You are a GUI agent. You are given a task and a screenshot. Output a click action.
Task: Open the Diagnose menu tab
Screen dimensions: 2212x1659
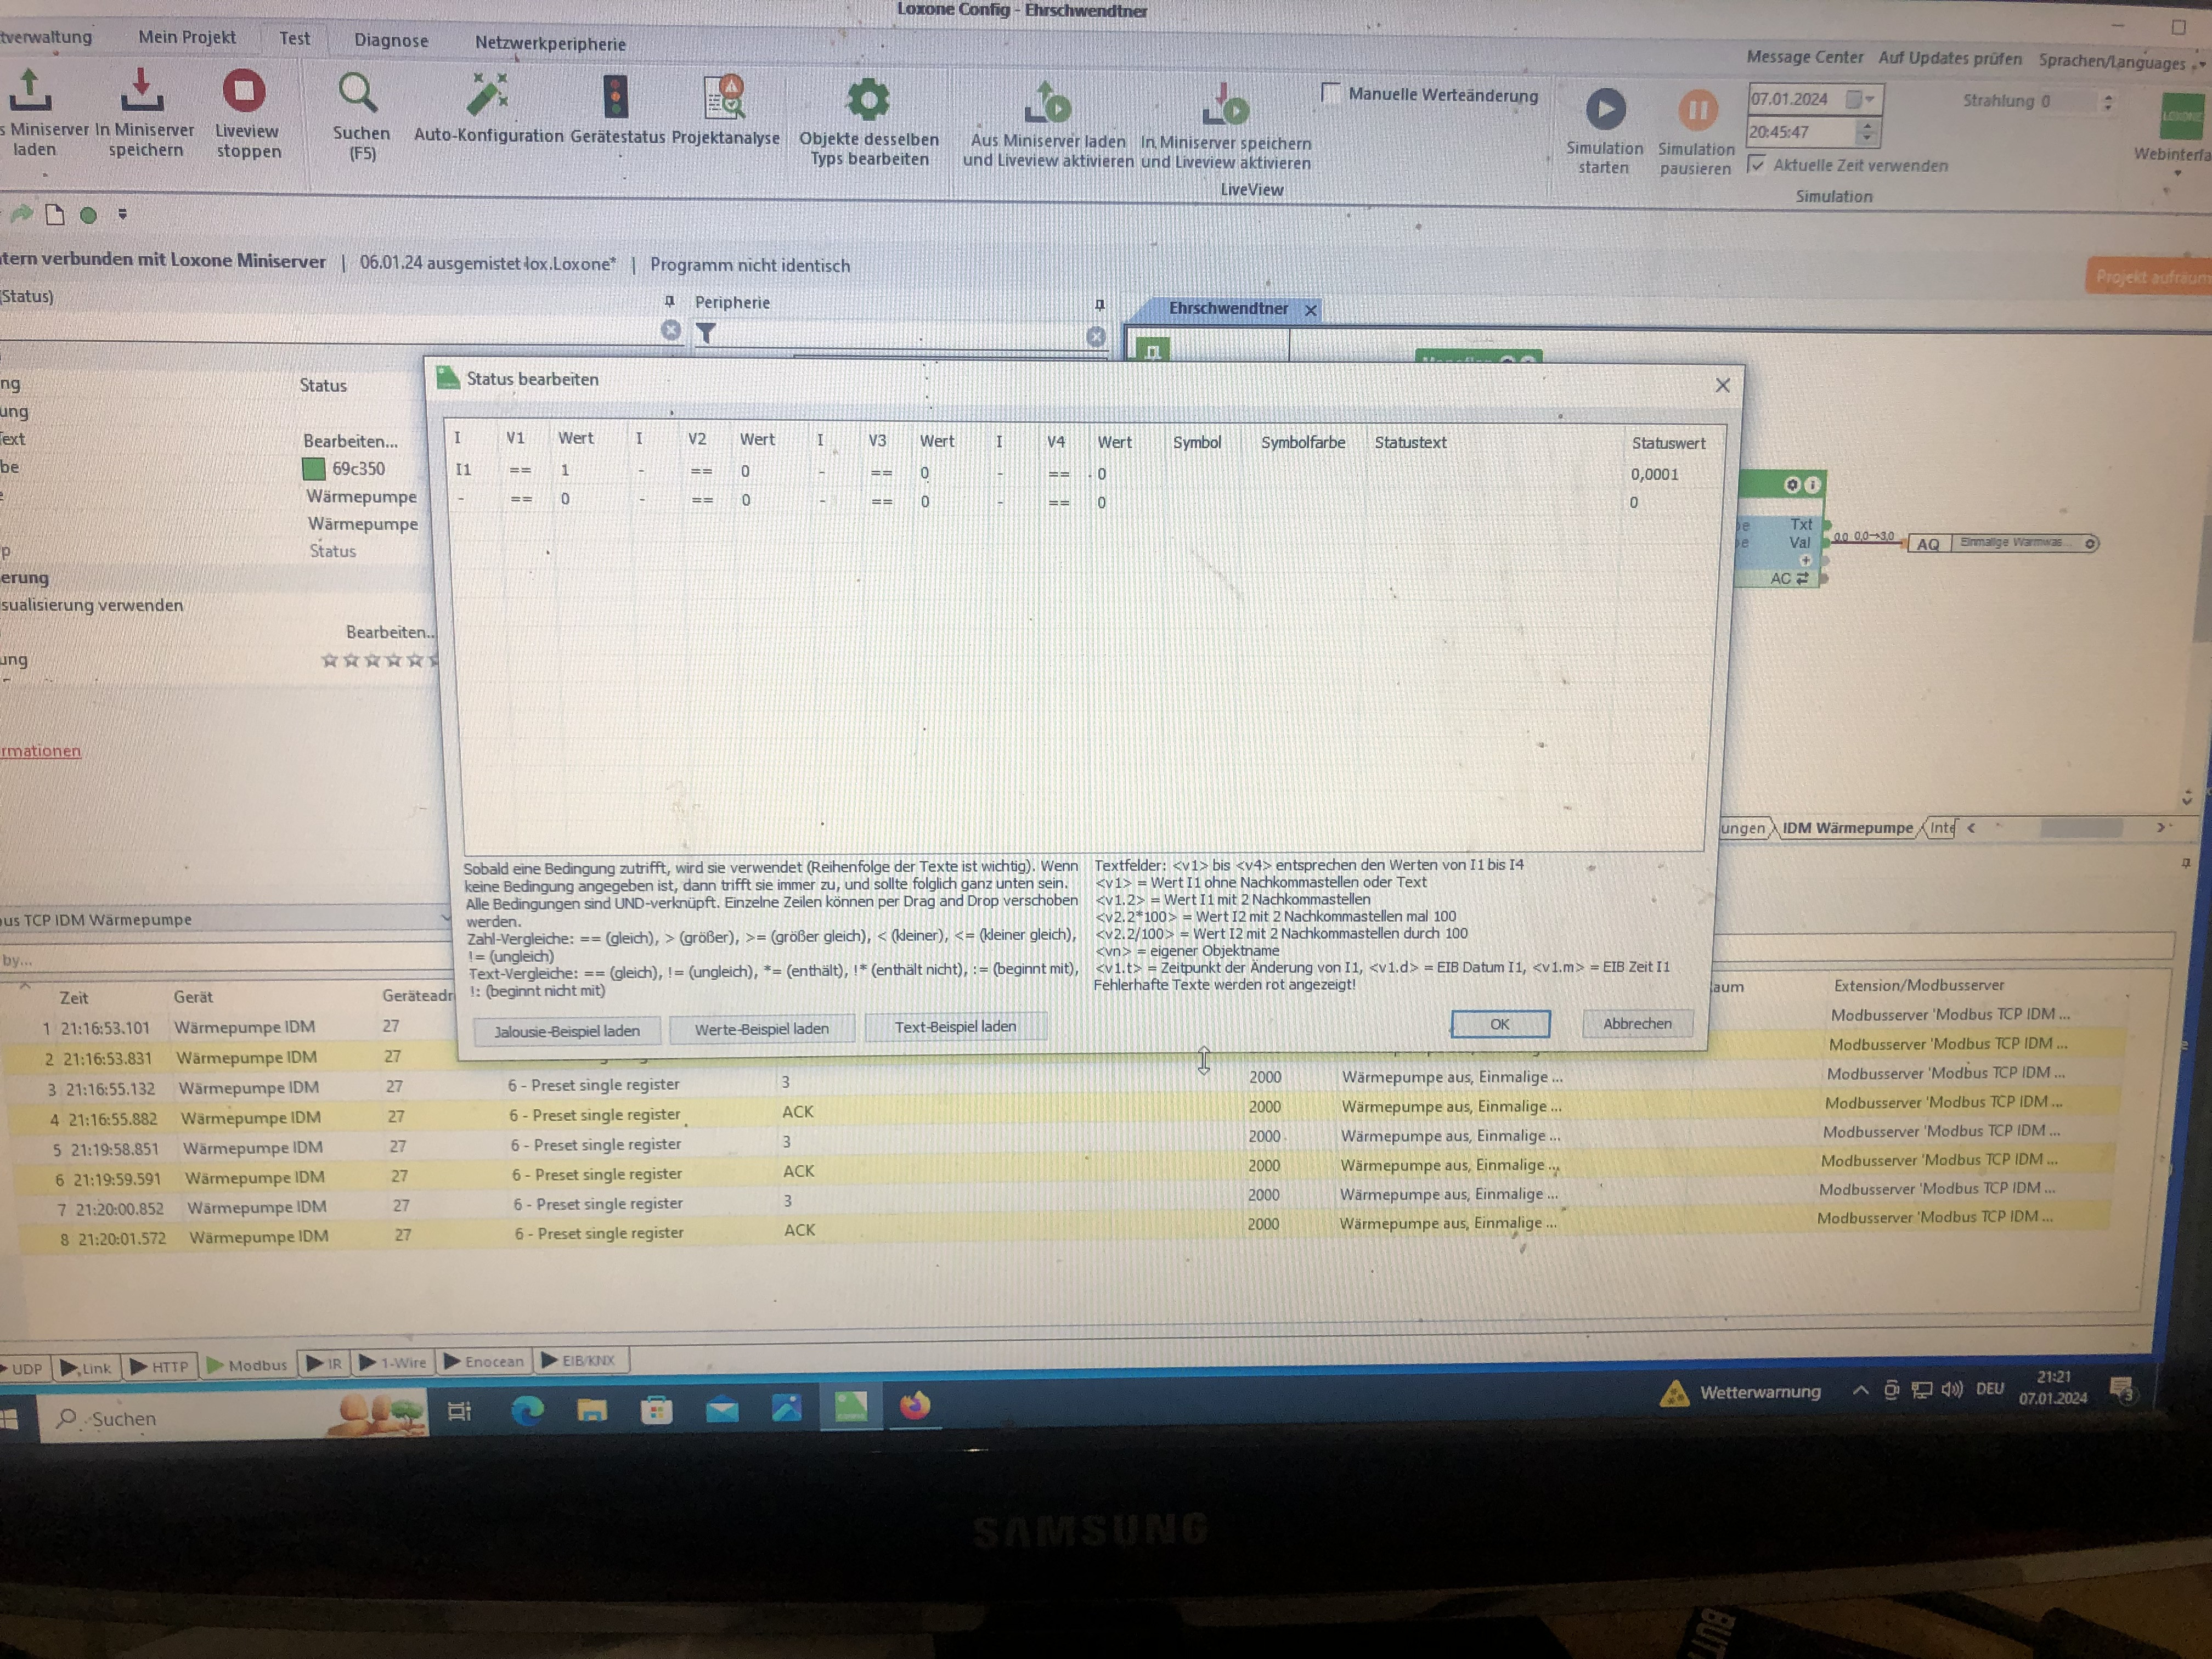[391, 41]
